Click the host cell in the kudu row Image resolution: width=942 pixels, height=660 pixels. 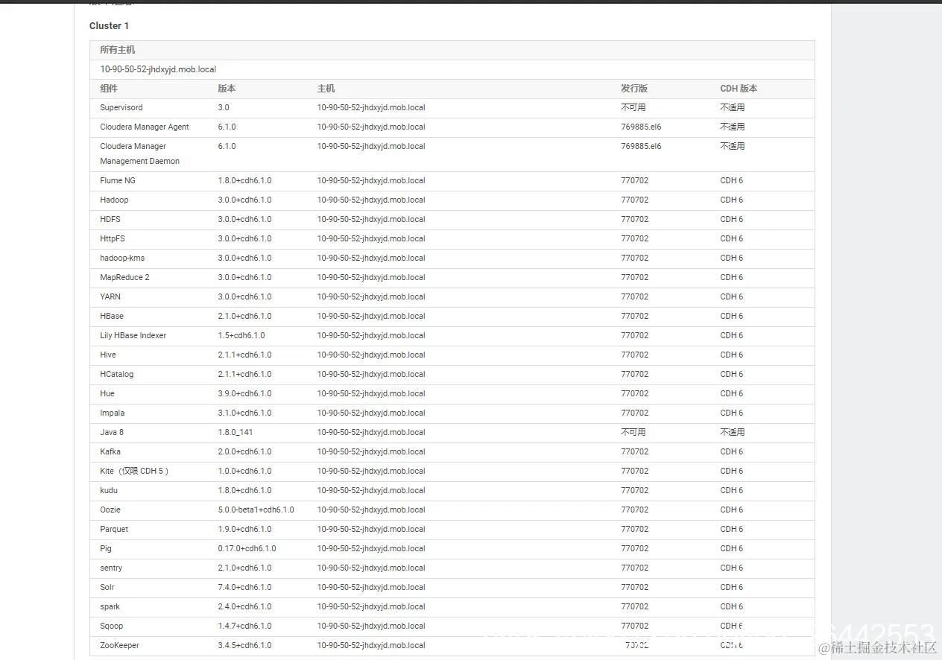point(371,491)
